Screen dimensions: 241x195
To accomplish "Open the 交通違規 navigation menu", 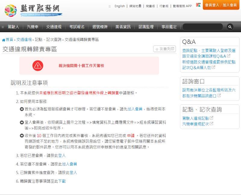I will click(x=54, y=27).
